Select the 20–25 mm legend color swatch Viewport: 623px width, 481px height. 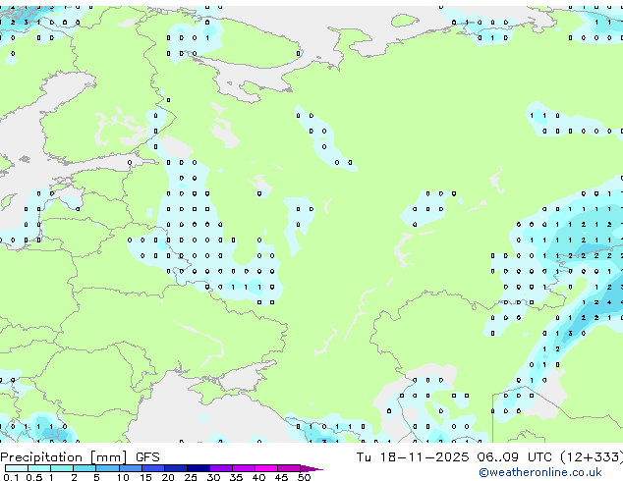tap(176, 468)
